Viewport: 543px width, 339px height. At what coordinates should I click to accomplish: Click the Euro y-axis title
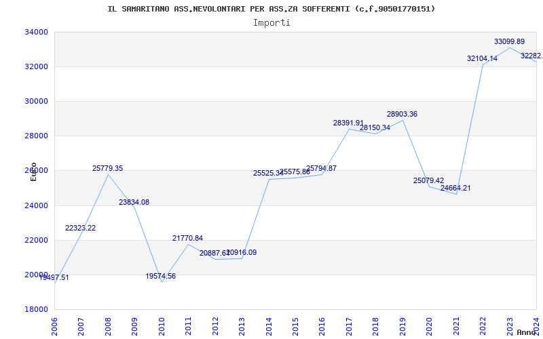33,172
